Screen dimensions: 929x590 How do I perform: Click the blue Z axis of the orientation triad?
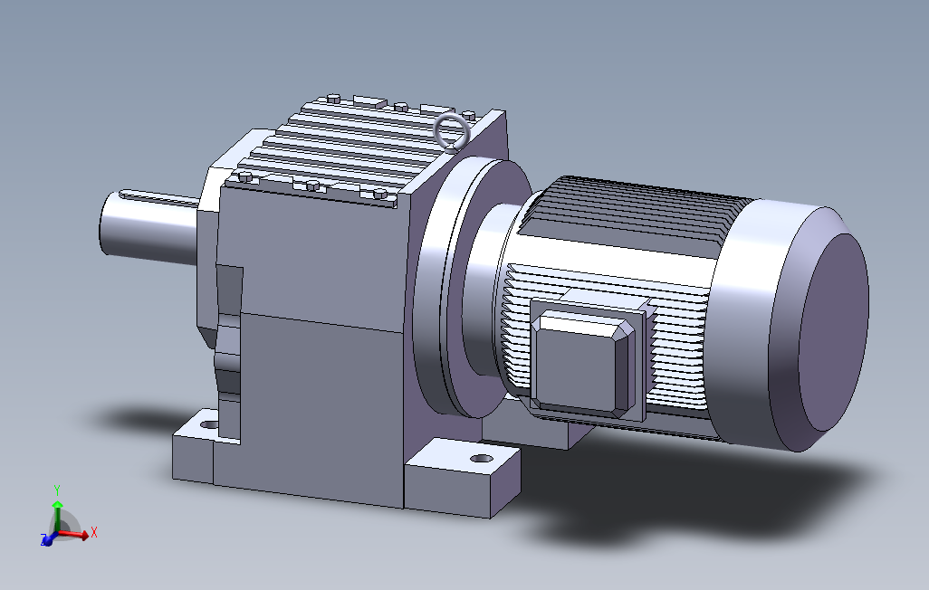[48, 539]
